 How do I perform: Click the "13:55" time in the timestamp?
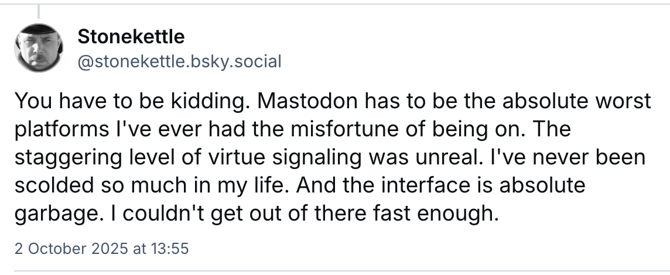click(169, 249)
